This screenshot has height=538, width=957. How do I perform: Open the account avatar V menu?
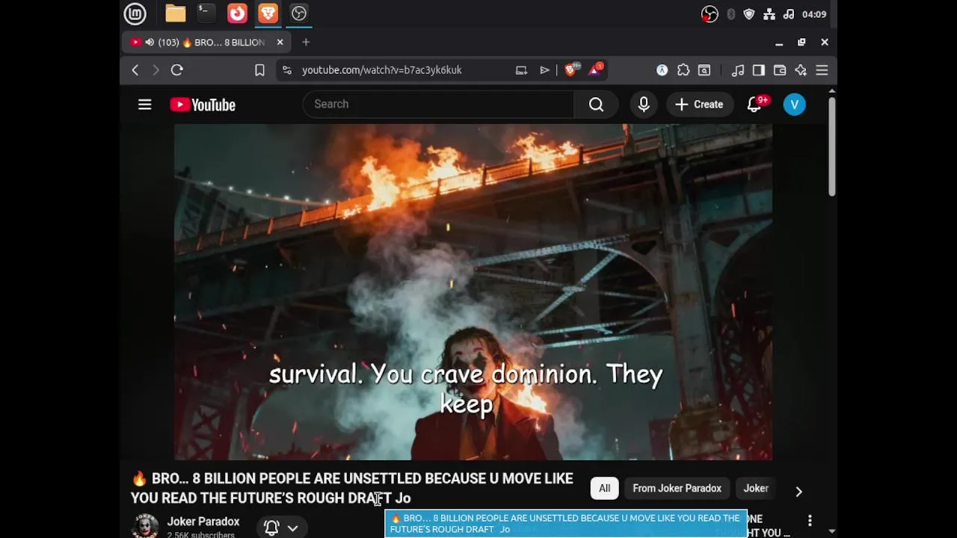[x=795, y=105]
